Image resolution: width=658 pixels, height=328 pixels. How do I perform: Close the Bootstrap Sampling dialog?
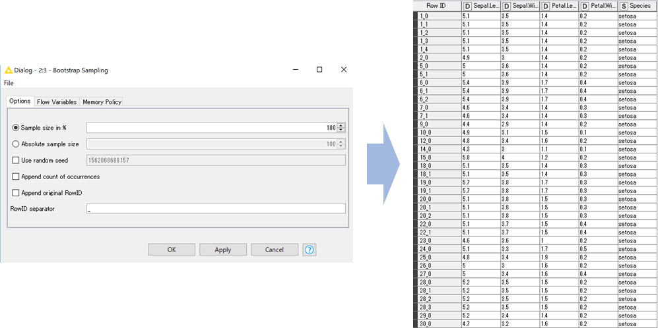point(344,70)
